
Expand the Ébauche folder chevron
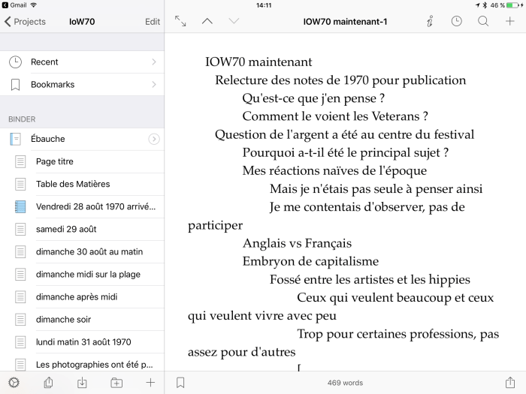[154, 139]
